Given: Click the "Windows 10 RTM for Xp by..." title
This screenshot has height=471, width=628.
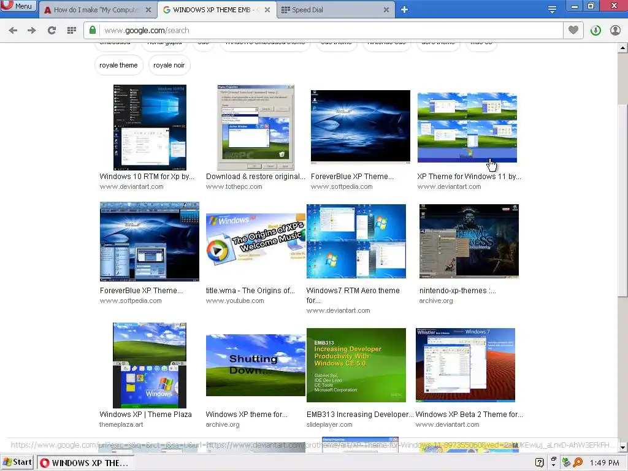Looking at the screenshot, I should (x=147, y=177).
